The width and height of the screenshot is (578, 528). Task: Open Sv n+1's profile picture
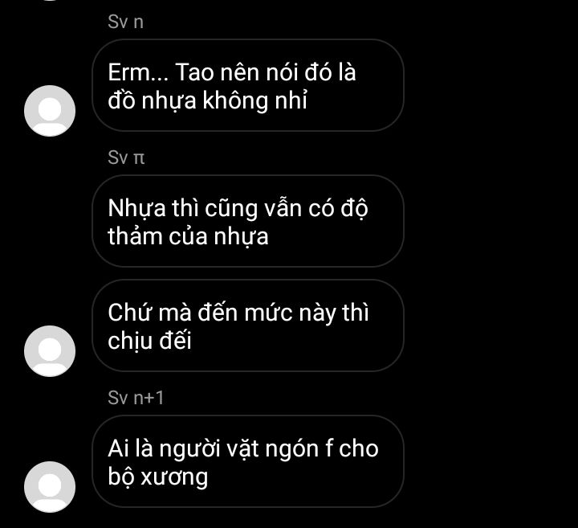50,487
